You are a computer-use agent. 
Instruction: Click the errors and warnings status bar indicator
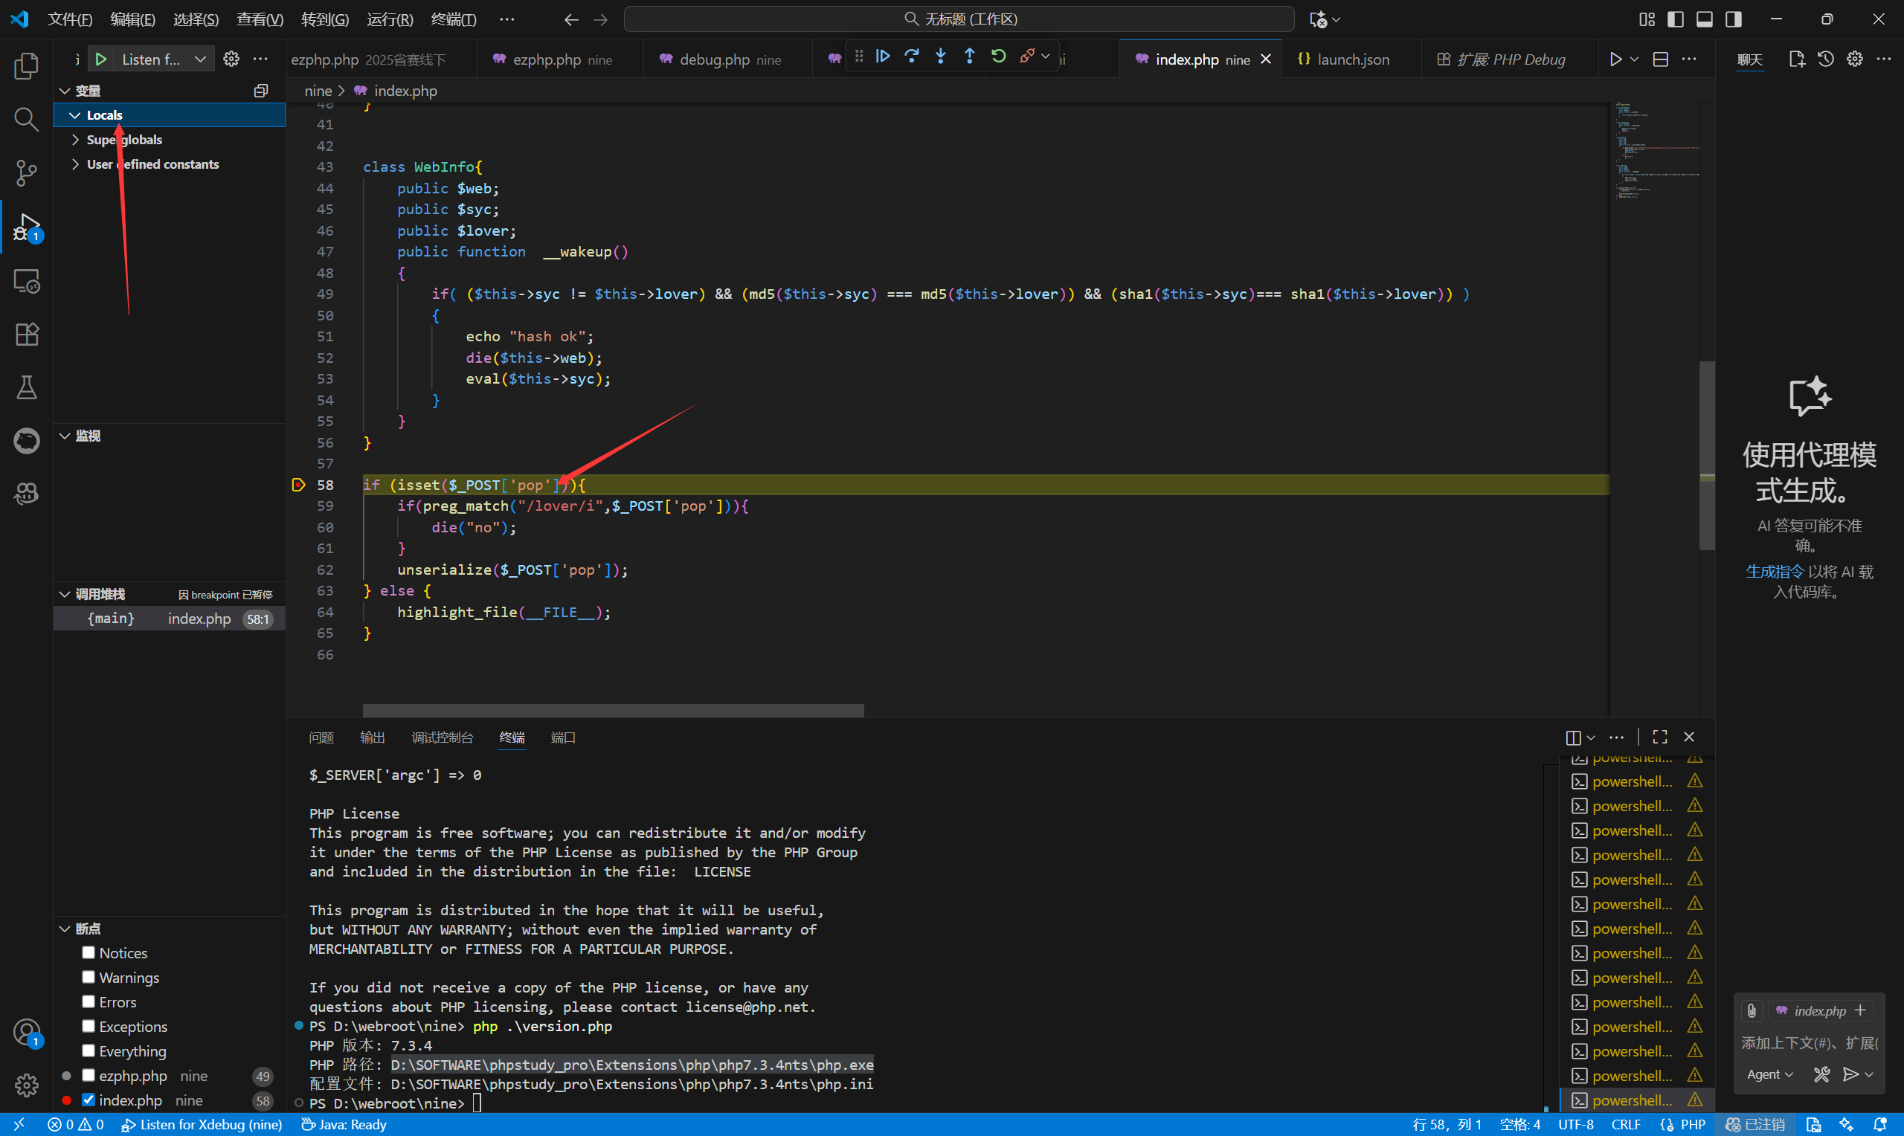click(77, 1124)
